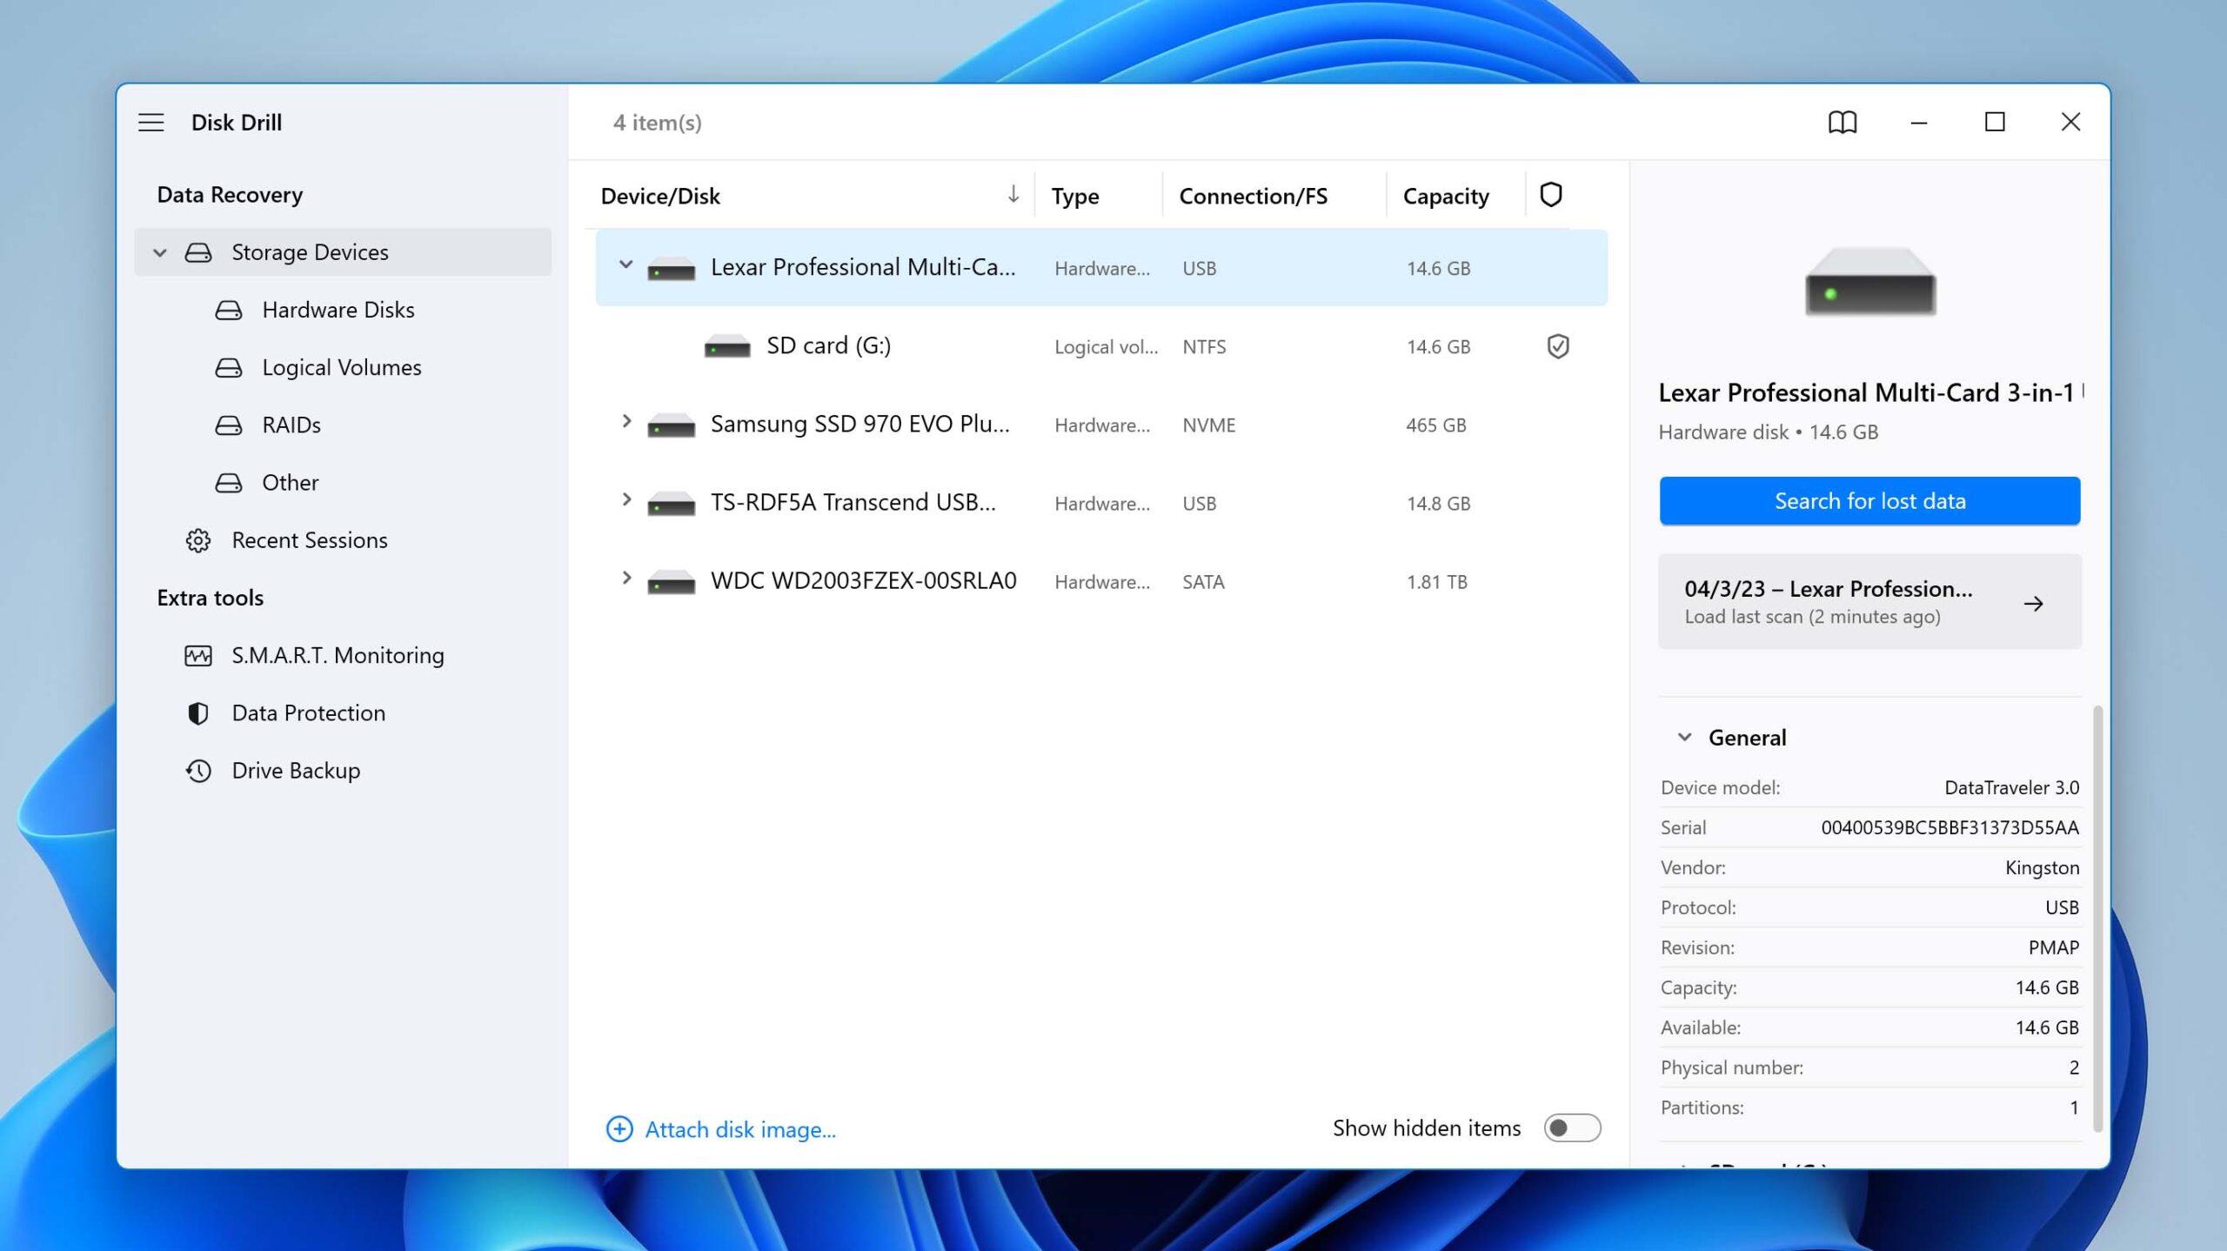
Task: Click the sort arrow in Device/Disk header
Action: 1013,194
